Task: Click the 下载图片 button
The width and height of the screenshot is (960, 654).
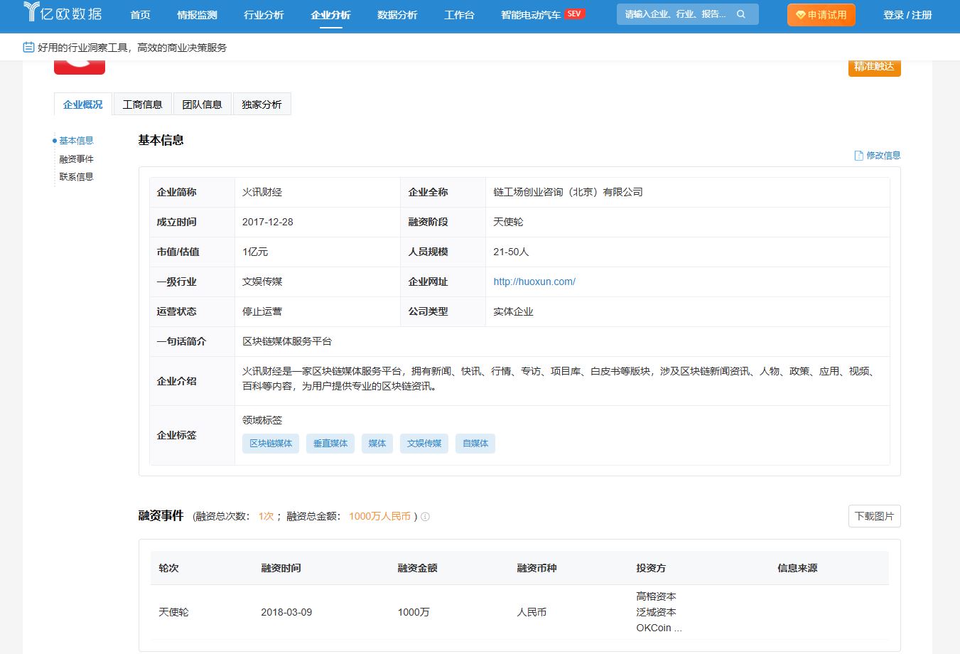Action: (x=874, y=516)
